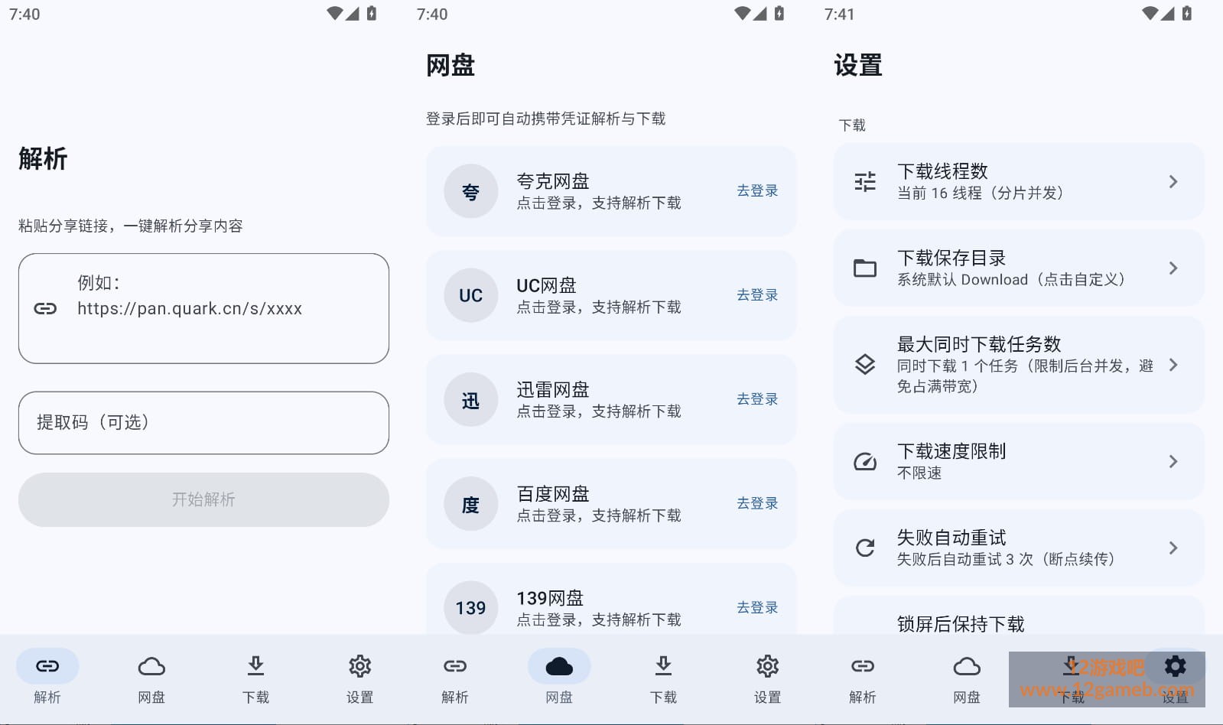Image resolution: width=1223 pixels, height=725 pixels.
Task: Click 去登录 for UC网盘
Action: click(757, 294)
